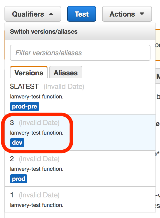Click the dev alias badge
This screenshot has height=218, width=160.
(17, 143)
